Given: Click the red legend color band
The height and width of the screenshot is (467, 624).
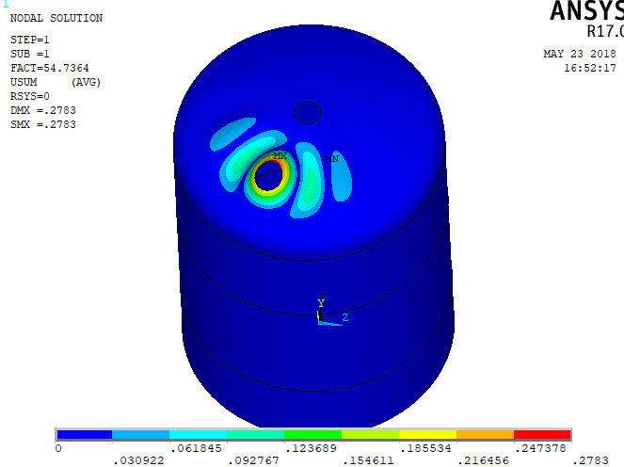Looking at the screenshot, I should coord(542,434).
